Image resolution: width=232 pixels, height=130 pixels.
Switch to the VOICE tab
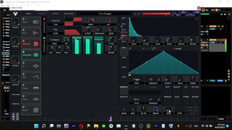[28, 14]
